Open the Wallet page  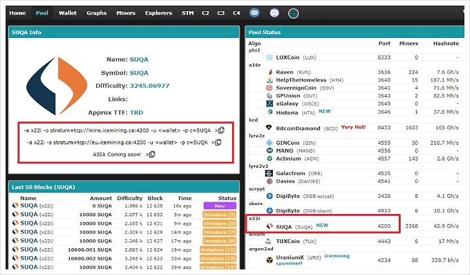[x=67, y=13]
